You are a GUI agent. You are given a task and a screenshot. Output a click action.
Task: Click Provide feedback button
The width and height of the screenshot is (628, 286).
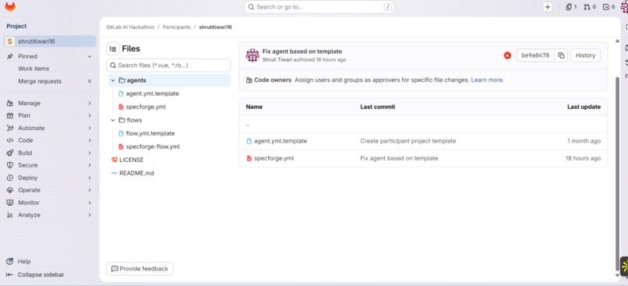[139, 268]
